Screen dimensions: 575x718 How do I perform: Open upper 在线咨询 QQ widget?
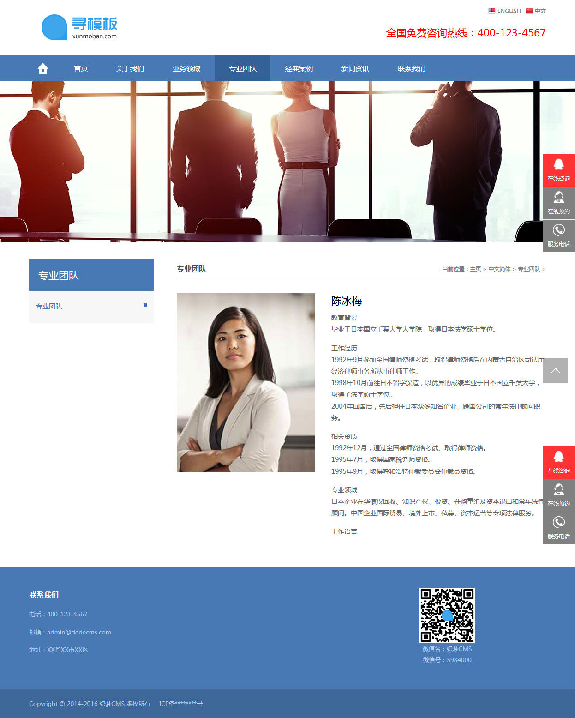click(559, 170)
